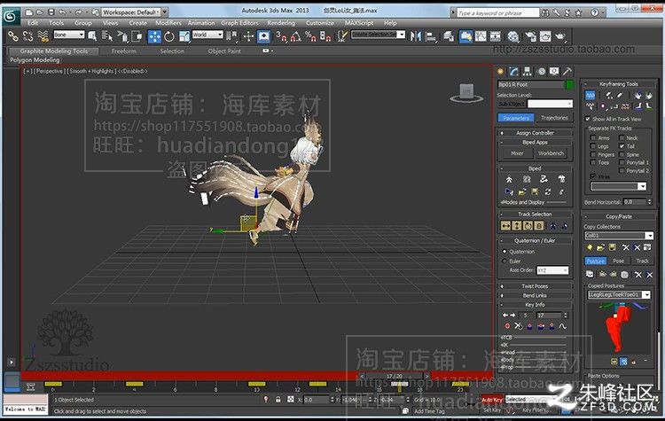Open the Col01 copy collections dropdown
The image size is (665, 421).
coord(619,235)
